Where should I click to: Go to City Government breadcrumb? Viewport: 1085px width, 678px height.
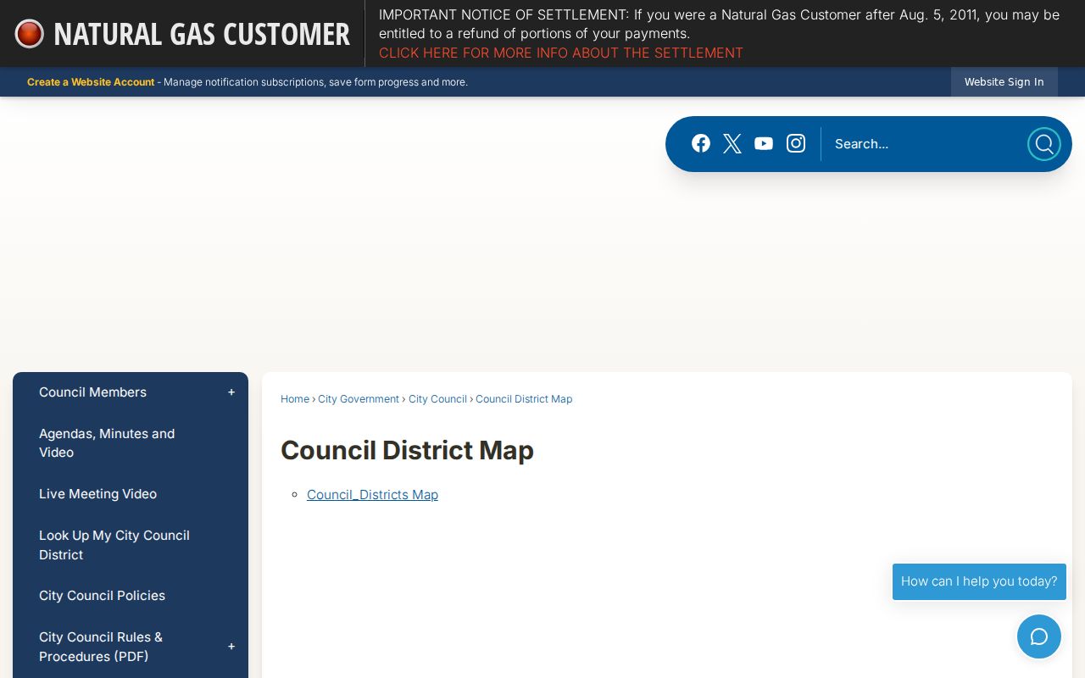click(x=359, y=399)
